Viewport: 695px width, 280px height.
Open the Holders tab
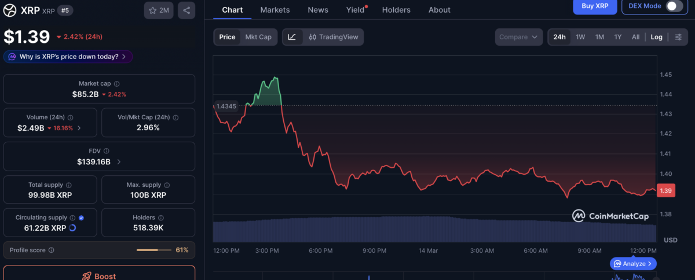tap(396, 10)
